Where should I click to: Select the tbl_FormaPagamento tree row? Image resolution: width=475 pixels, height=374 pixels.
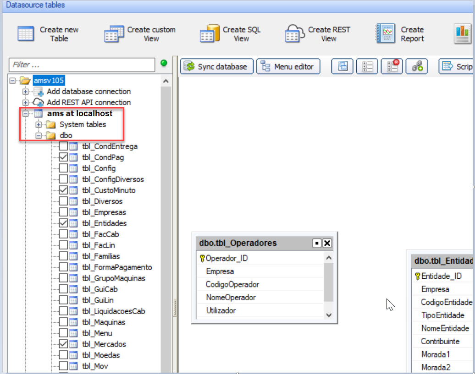tap(116, 267)
